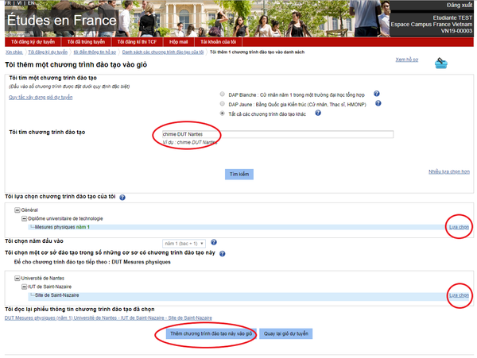The image size is (477, 358).
Task: Select Tất cả các chương trình đào tạo khác
Action: tap(223, 114)
